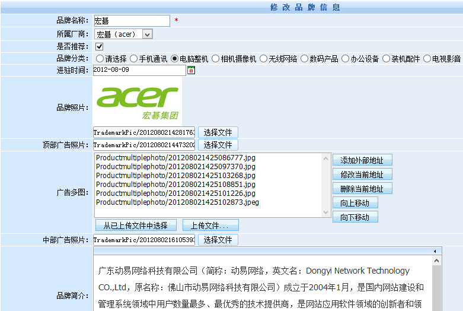
Task: Select the 数码产品 category radio button
Action: pos(304,59)
